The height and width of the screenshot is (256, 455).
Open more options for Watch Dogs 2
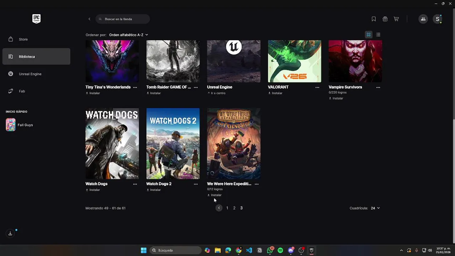pyautogui.click(x=196, y=184)
